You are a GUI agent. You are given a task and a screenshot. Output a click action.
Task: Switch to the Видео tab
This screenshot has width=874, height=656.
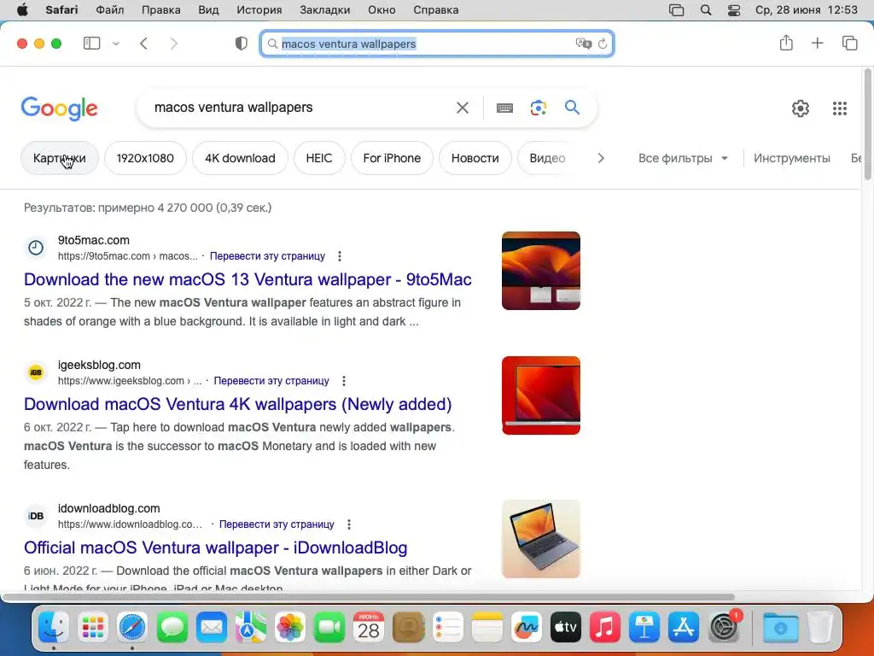(547, 158)
